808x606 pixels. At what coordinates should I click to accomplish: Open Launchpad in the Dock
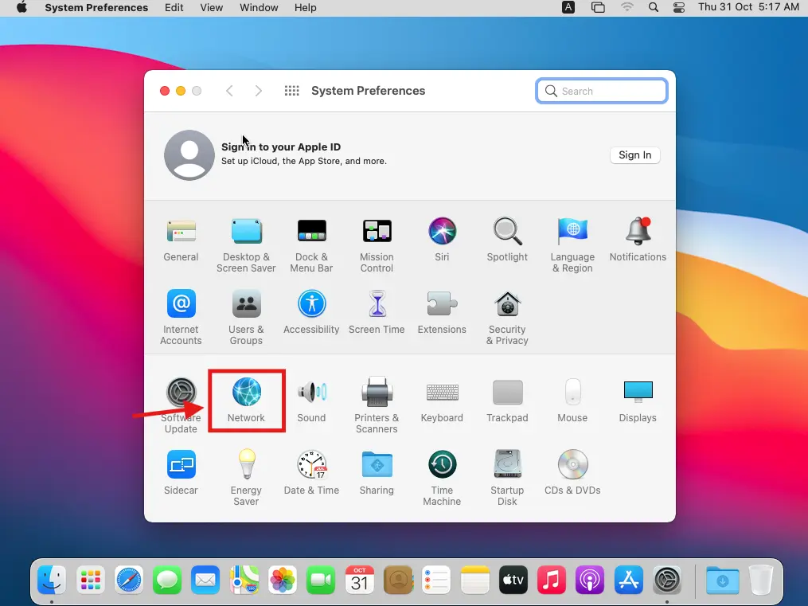click(x=91, y=581)
